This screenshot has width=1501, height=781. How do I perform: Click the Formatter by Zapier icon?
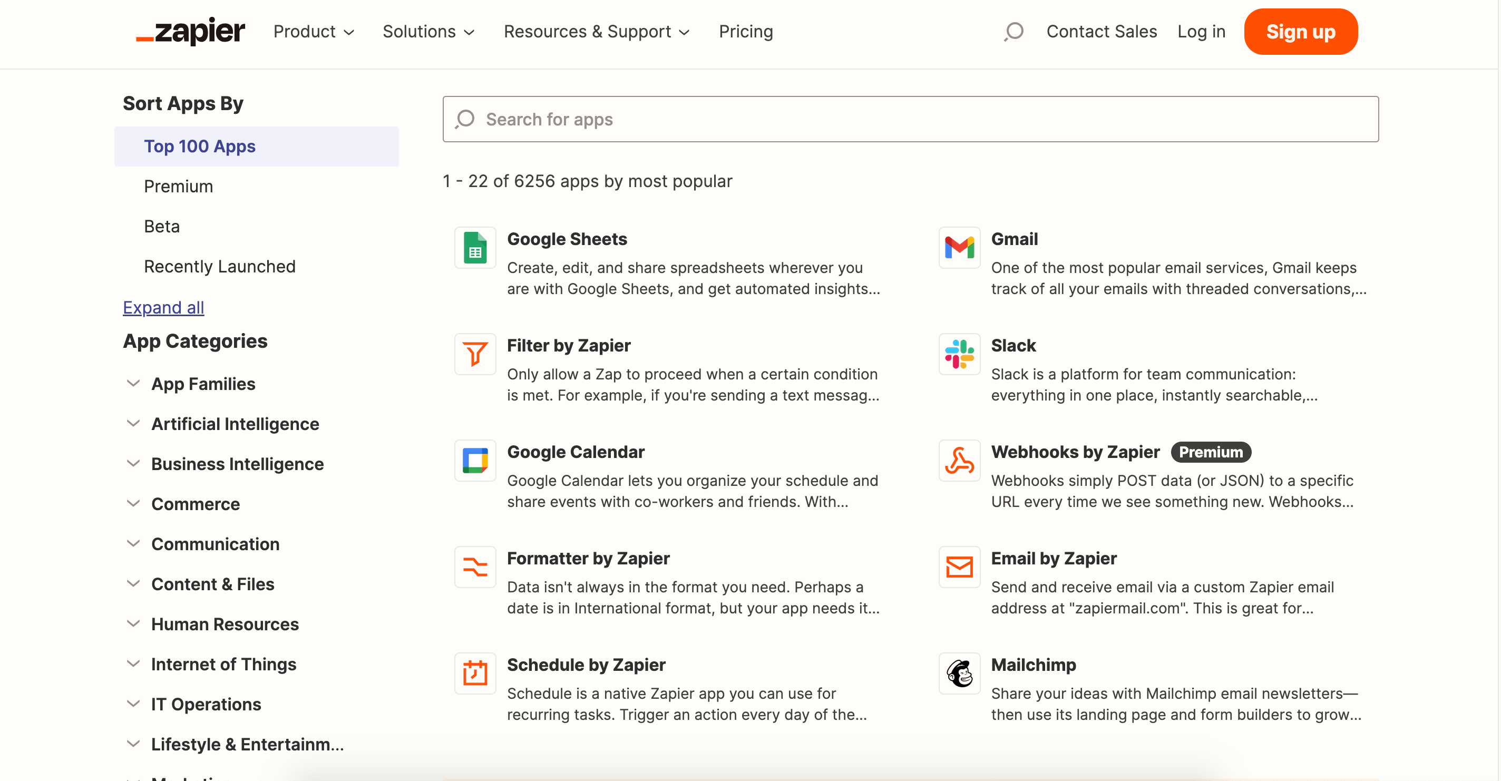point(475,567)
